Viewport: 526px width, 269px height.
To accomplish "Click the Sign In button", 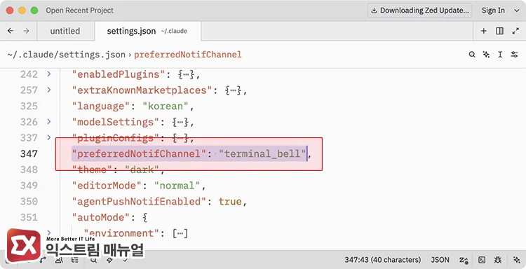I will pos(493,11).
